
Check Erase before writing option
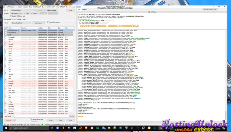pos(31,119)
